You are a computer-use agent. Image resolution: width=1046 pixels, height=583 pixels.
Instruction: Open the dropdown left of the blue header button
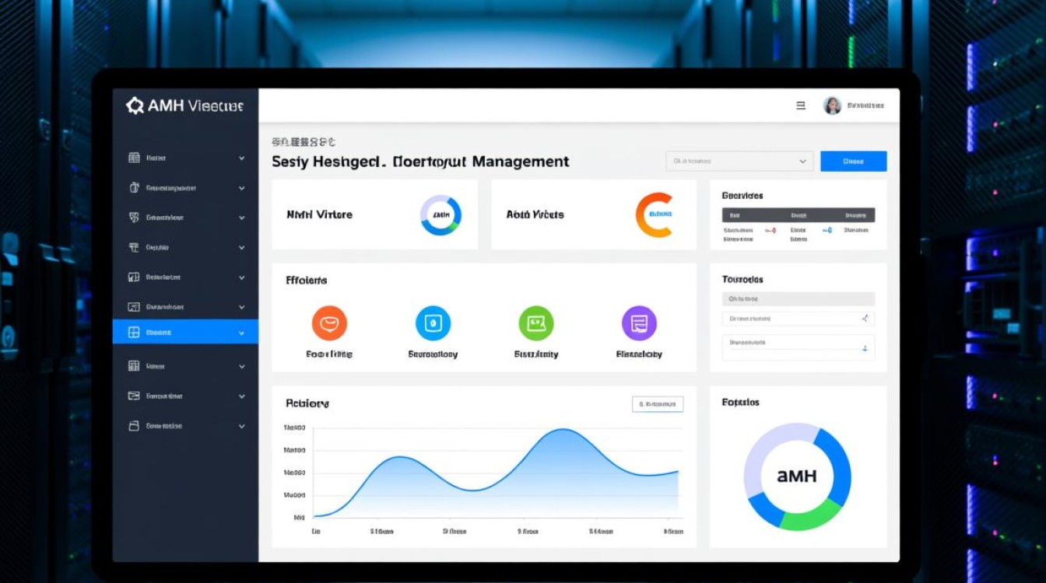coord(739,161)
